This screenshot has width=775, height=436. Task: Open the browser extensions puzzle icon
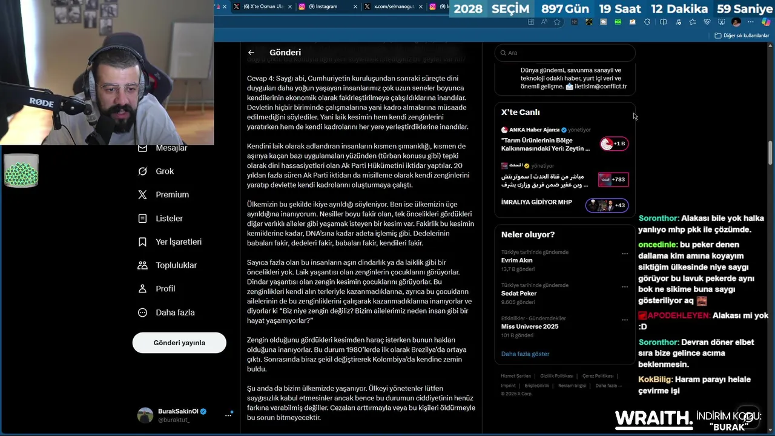pyautogui.click(x=647, y=22)
